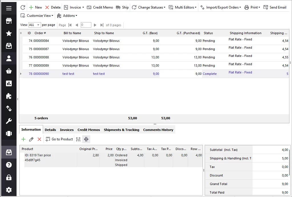Screen dimensions: 292x197
Task: Edit product with pencil icon
Action: coord(31,139)
